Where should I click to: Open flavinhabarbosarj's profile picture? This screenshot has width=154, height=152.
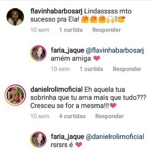coord(15,17)
